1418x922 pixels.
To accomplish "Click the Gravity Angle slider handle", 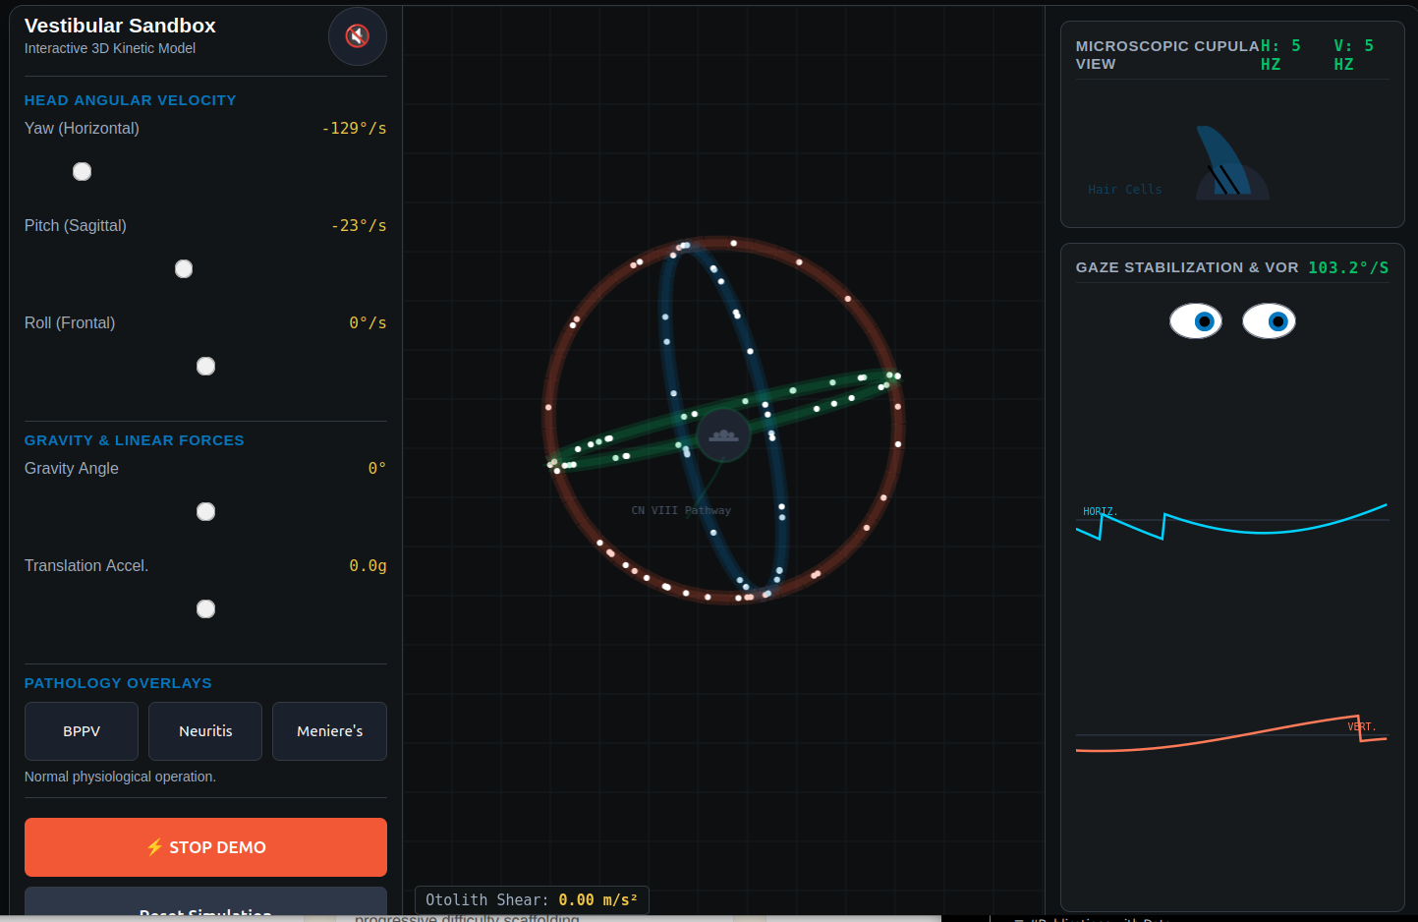I will 205,512.
